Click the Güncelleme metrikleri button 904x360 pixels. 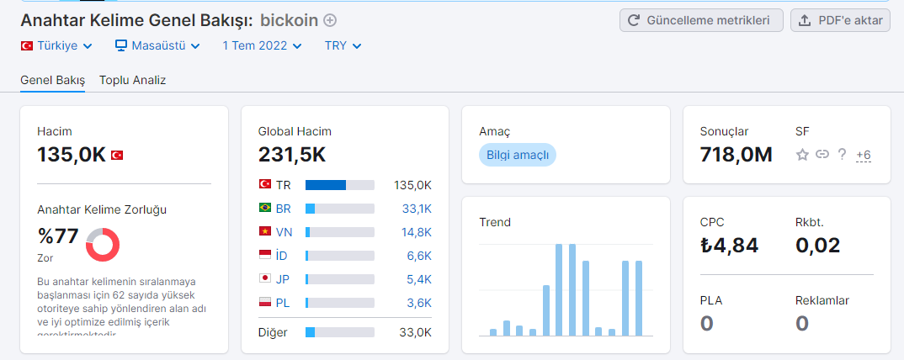coord(702,21)
